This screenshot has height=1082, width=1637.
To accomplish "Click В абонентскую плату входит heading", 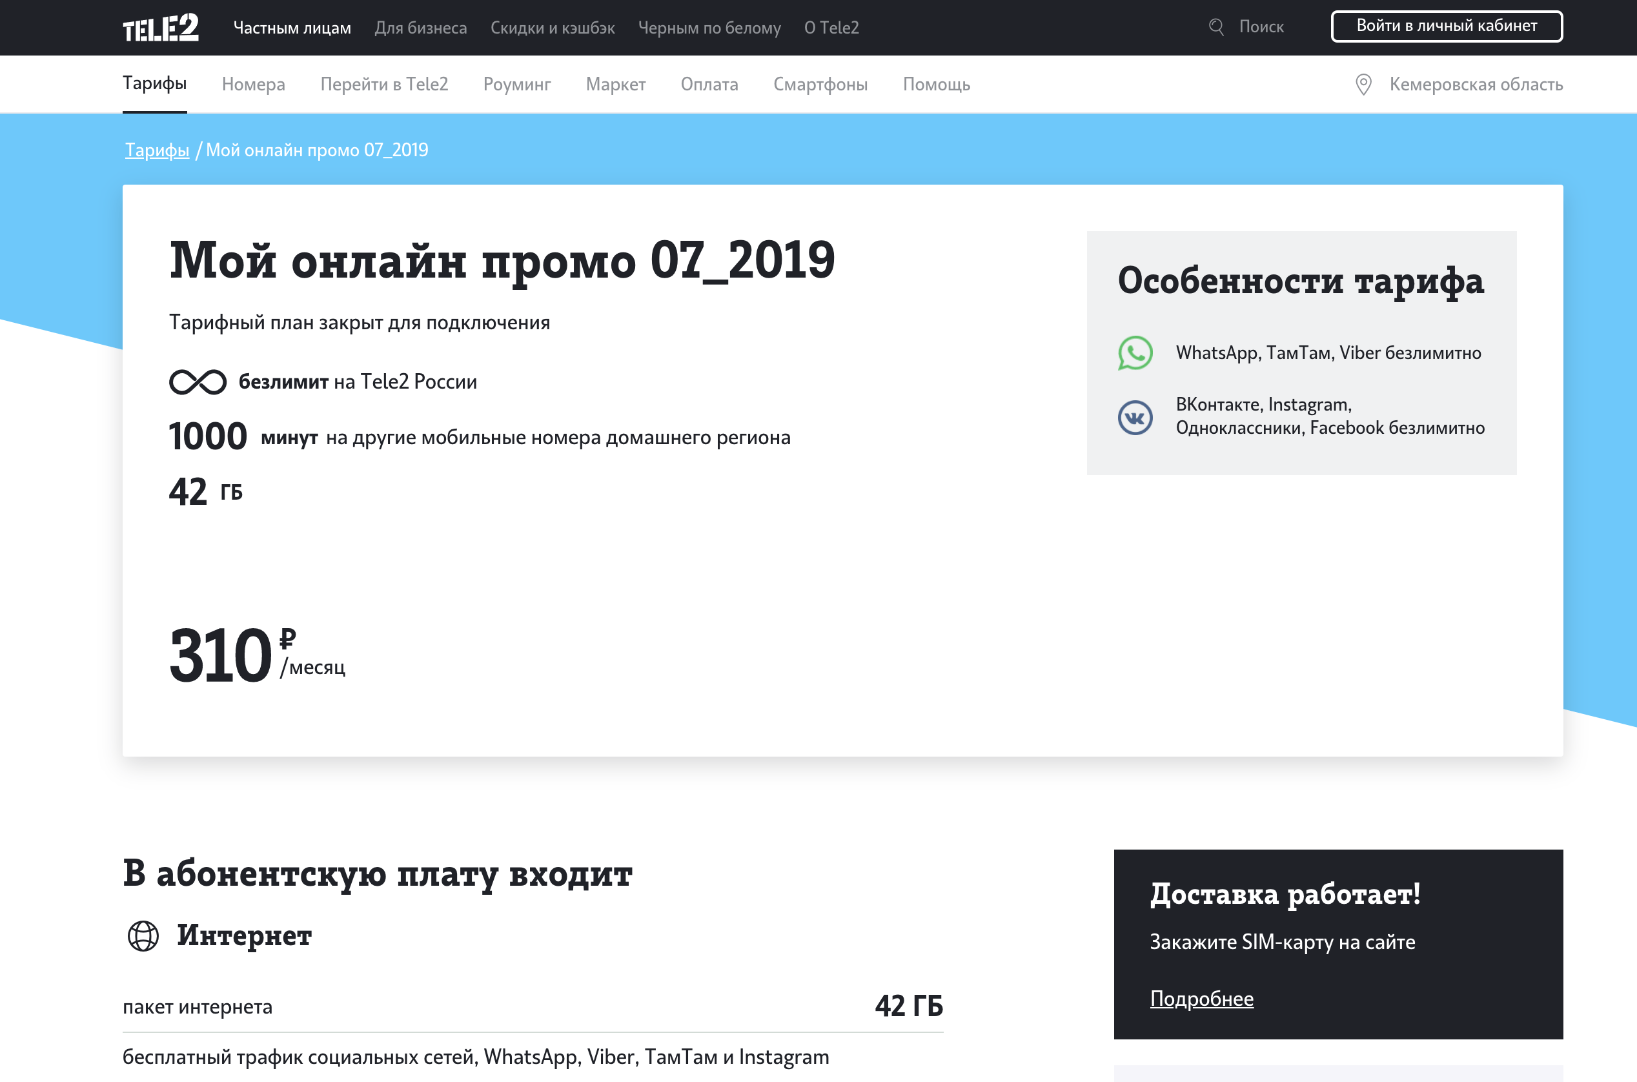I will (378, 873).
